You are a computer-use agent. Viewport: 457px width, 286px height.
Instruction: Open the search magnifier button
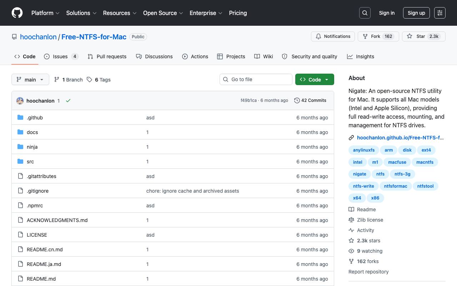click(x=365, y=13)
